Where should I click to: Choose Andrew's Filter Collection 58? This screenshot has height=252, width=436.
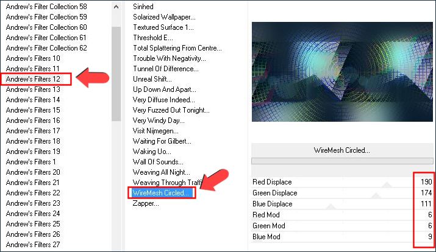click(46, 7)
